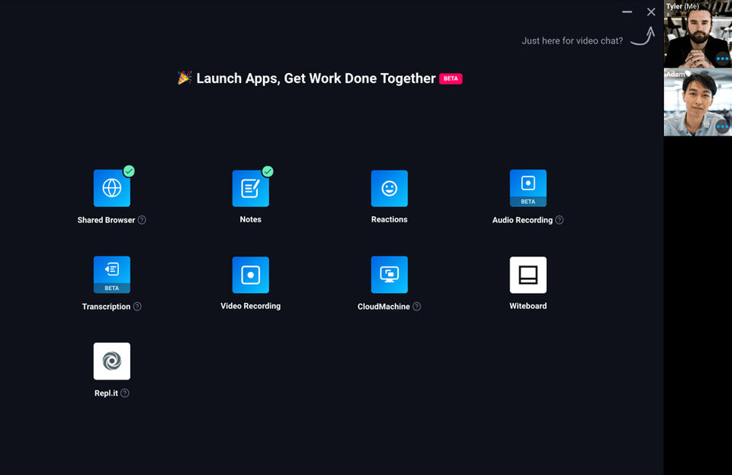The image size is (732, 475).
Task: Click the Reactions label text
Action: (x=390, y=219)
